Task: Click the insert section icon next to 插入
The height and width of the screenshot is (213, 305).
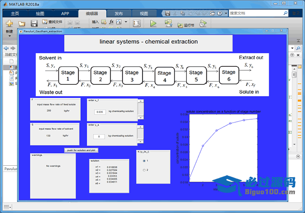Action: (x=104, y=22)
